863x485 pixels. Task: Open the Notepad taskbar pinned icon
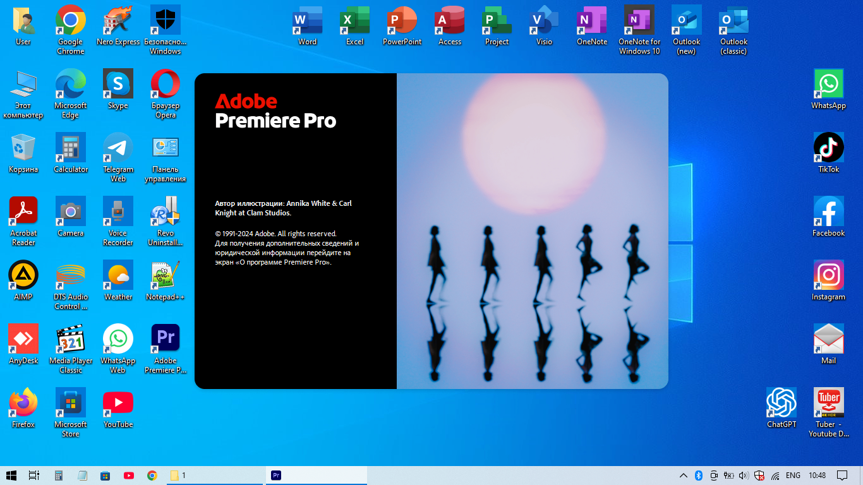82,476
